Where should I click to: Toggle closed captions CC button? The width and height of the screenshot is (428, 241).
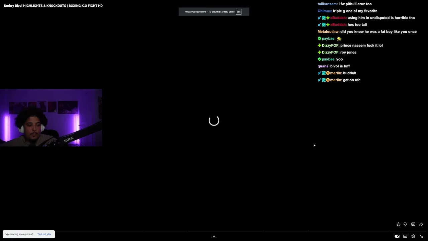click(x=405, y=236)
